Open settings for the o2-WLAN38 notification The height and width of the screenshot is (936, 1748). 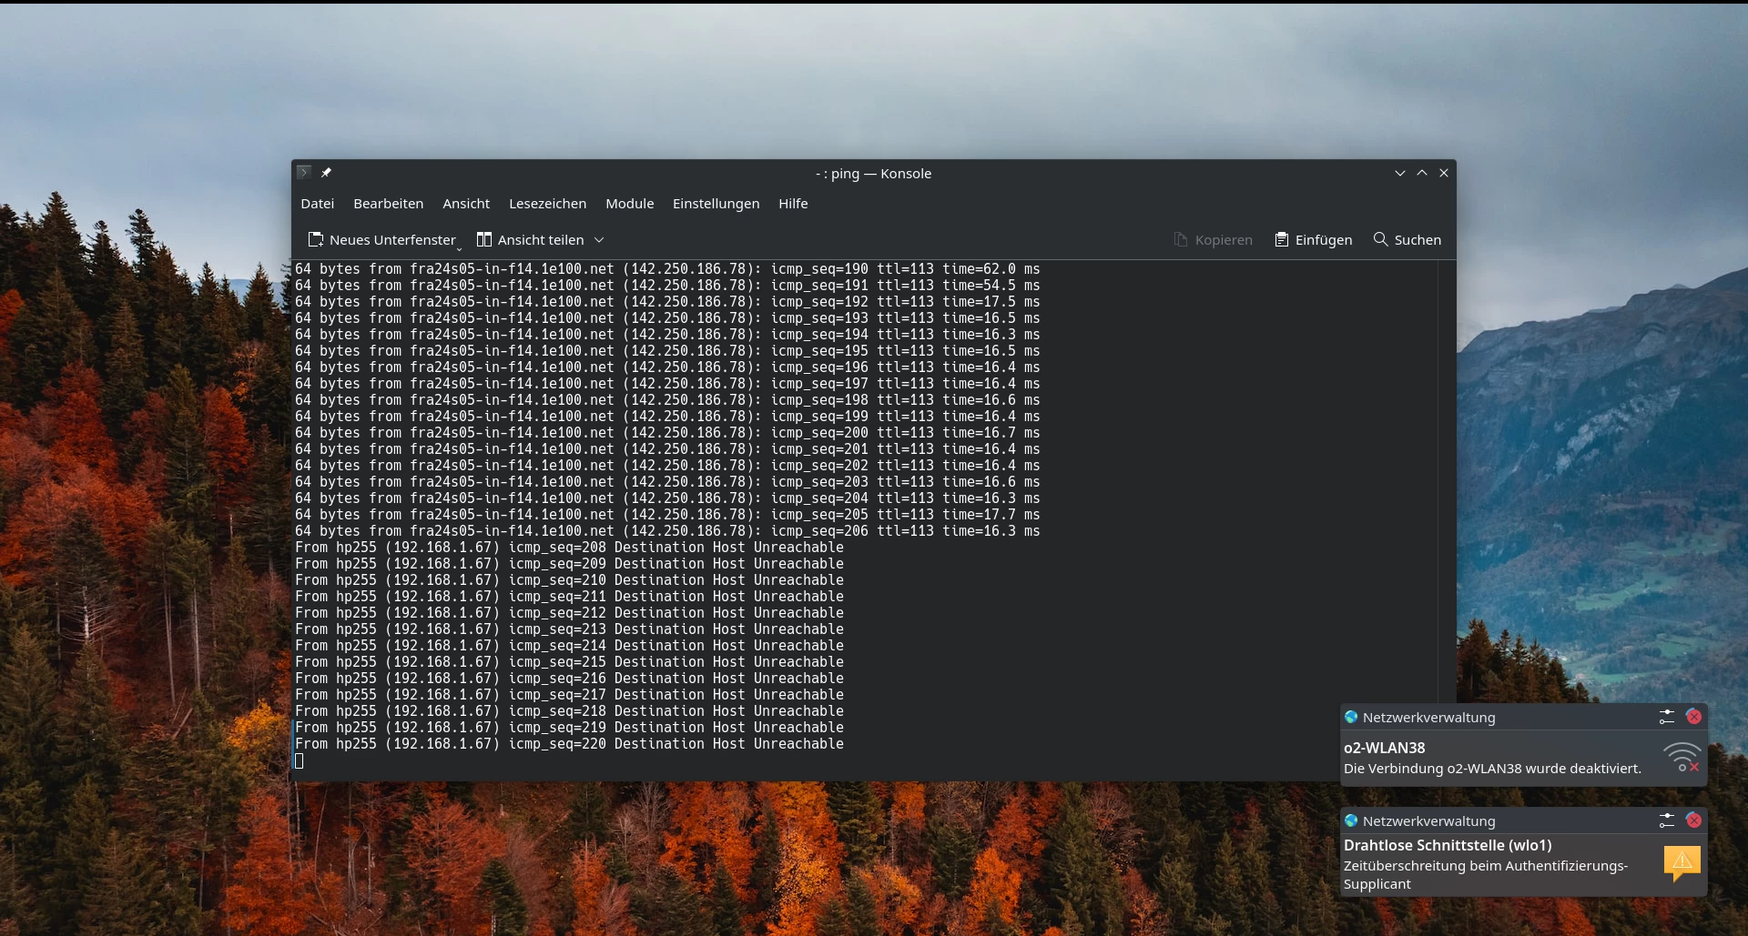coord(1667,717)
